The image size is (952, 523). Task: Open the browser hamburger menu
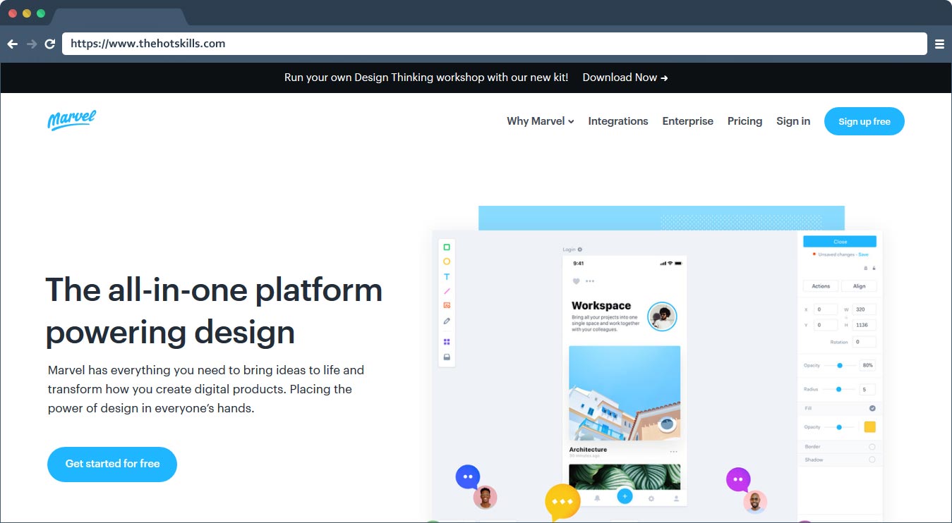pyautogui.click(x=939, y=44)
